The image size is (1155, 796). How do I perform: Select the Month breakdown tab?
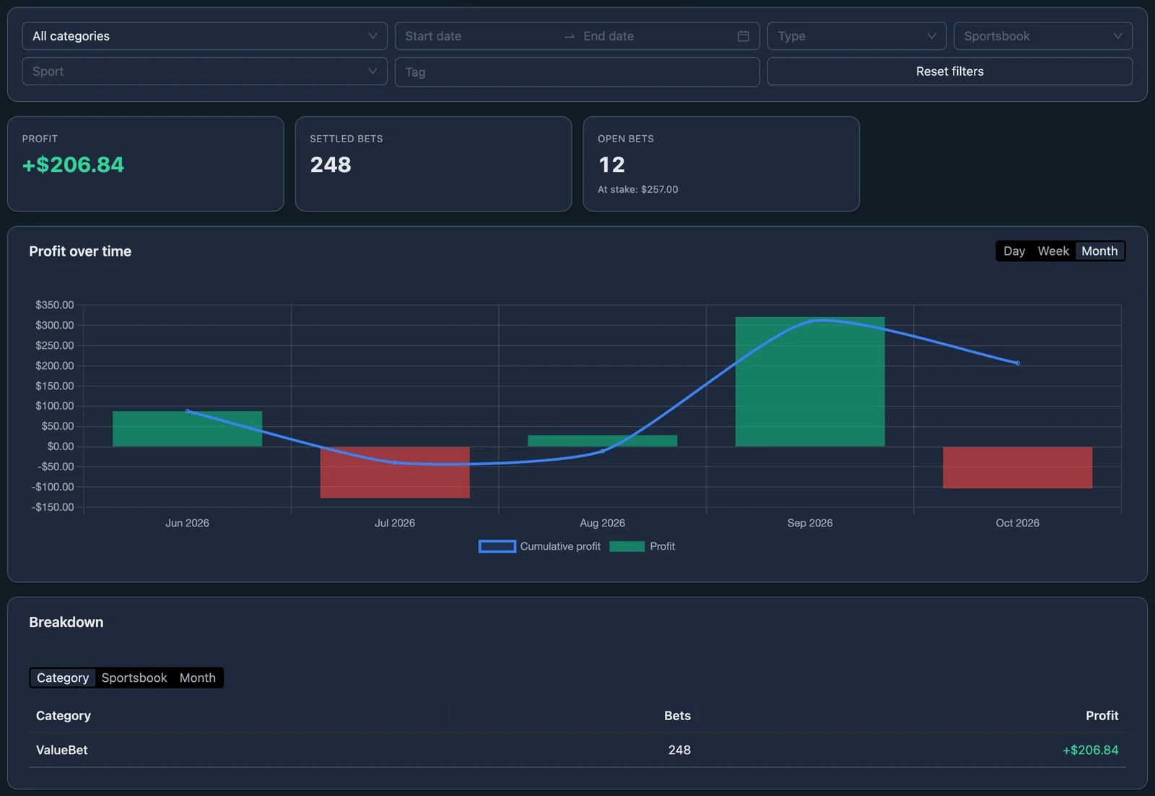(x=197, y=678)
